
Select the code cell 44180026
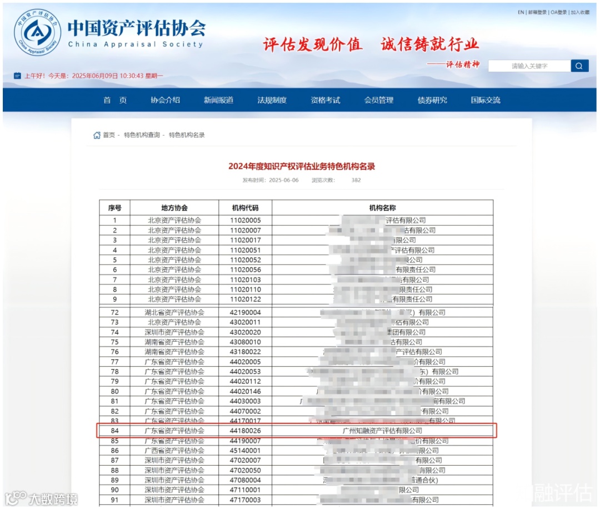[246, 431]
